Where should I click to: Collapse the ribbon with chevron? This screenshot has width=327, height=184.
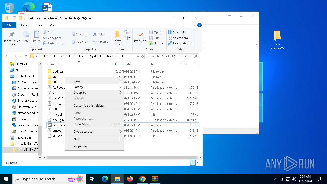(x=194, y=25)
